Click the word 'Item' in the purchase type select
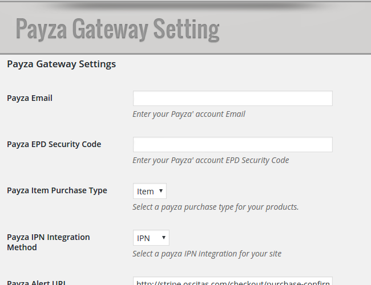This screenshot has width=371, height=285. point(146,192)
